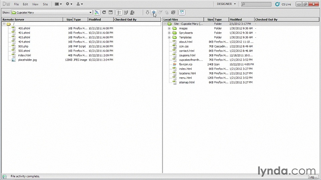This screenshot has height=180, width=321.
Task: Click the Check Out files icon
Action: [160, 12]
